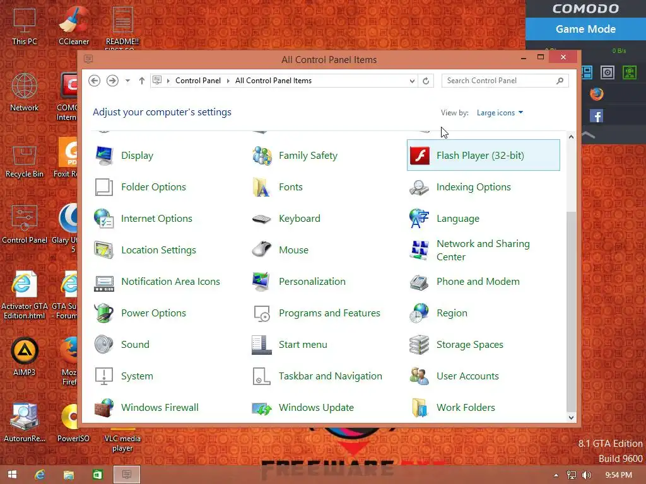Click the Windows Firewall brick icon
The image size is (646, 484).
pos(104,408)
